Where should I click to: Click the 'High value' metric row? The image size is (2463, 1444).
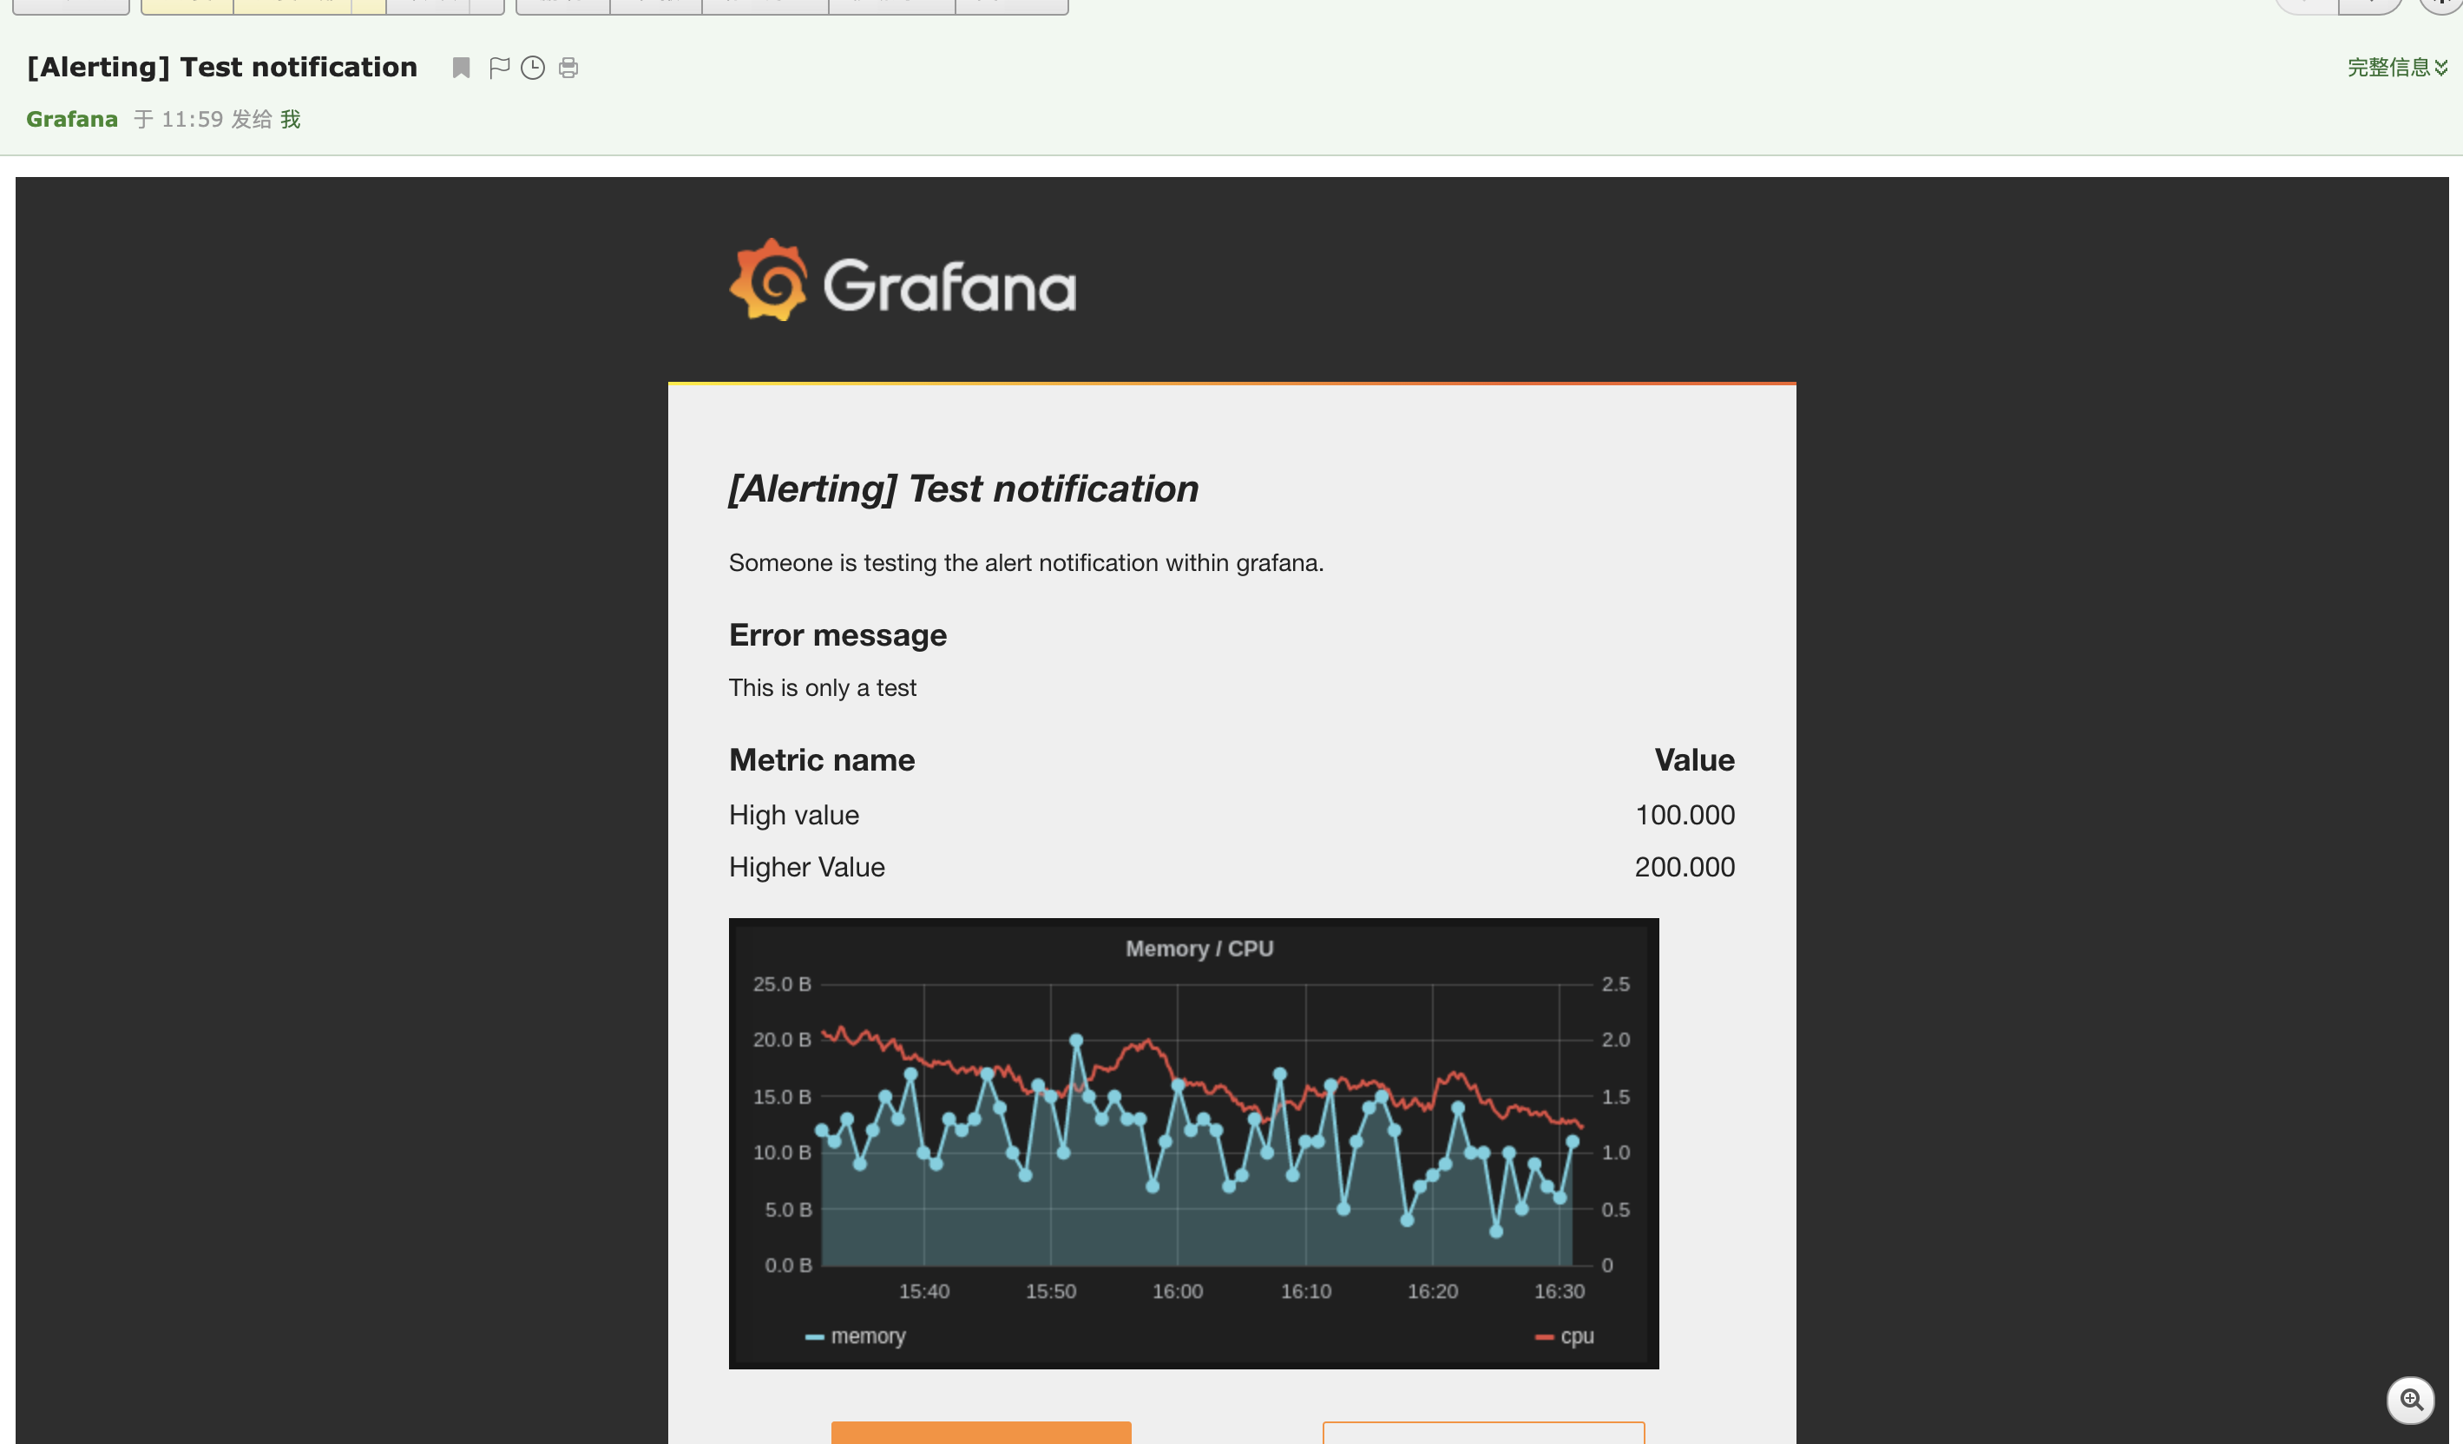pos(1231,815)
